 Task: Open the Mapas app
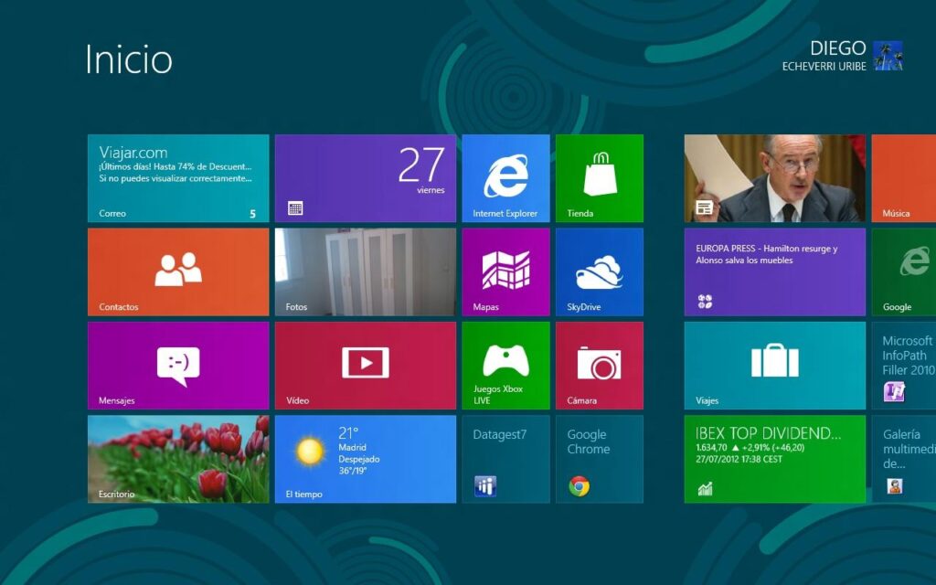(x=505, y=271)
